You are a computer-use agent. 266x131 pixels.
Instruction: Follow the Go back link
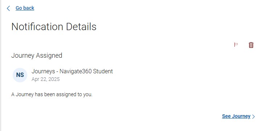[25, 8]
